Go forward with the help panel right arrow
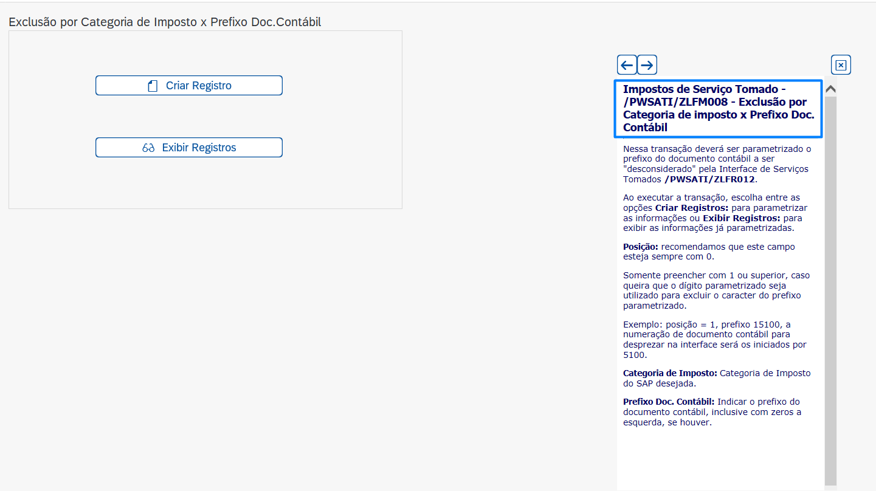Image resolution: width=876 pixels, height=491 pixels. point(647,65)
